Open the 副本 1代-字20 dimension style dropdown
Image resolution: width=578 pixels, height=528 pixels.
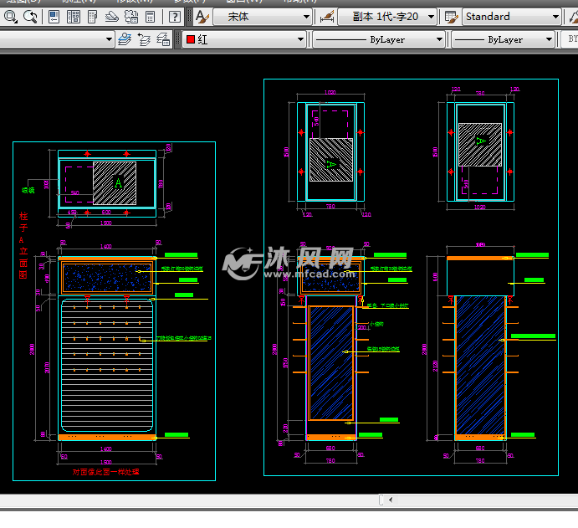click(387, 17)
